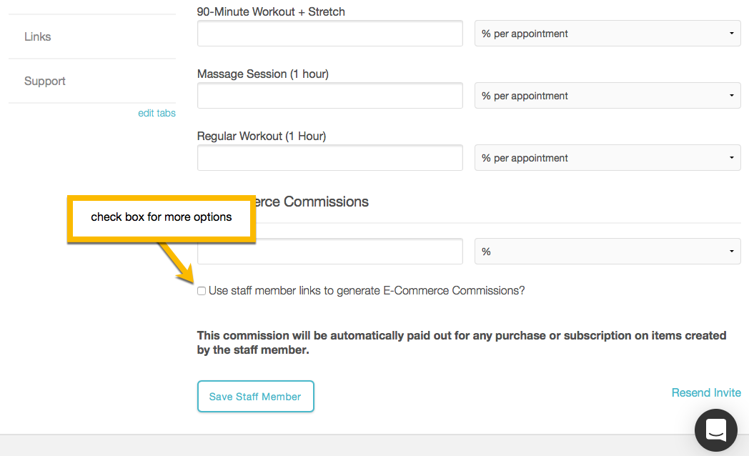Expand the Massage Session commission type dropdown
Screen dimensions: 749x456
[607, 96]
